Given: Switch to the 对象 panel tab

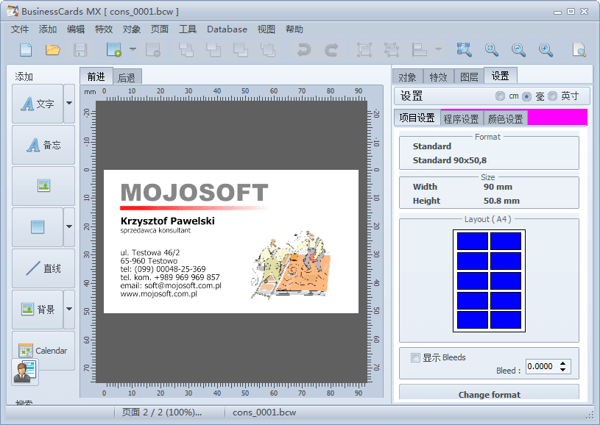Looking at the screenshot, I should [x=408, y=77].
